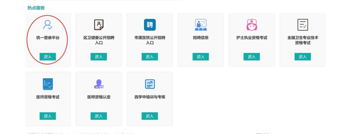Viewport: 340px width, 134px height.
Task: Select the 热点服务 section heading
Action: [x=36, y=8]
